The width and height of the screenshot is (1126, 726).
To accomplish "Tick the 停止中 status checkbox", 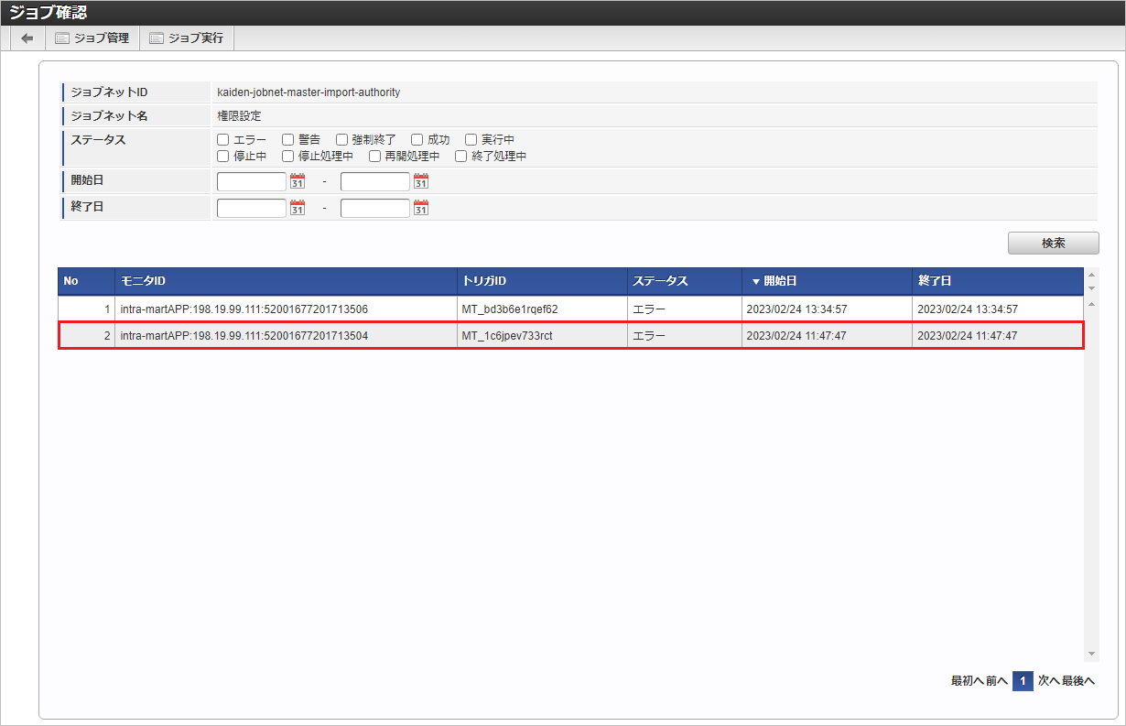I will pyautogui.click(x=222, y=157).
